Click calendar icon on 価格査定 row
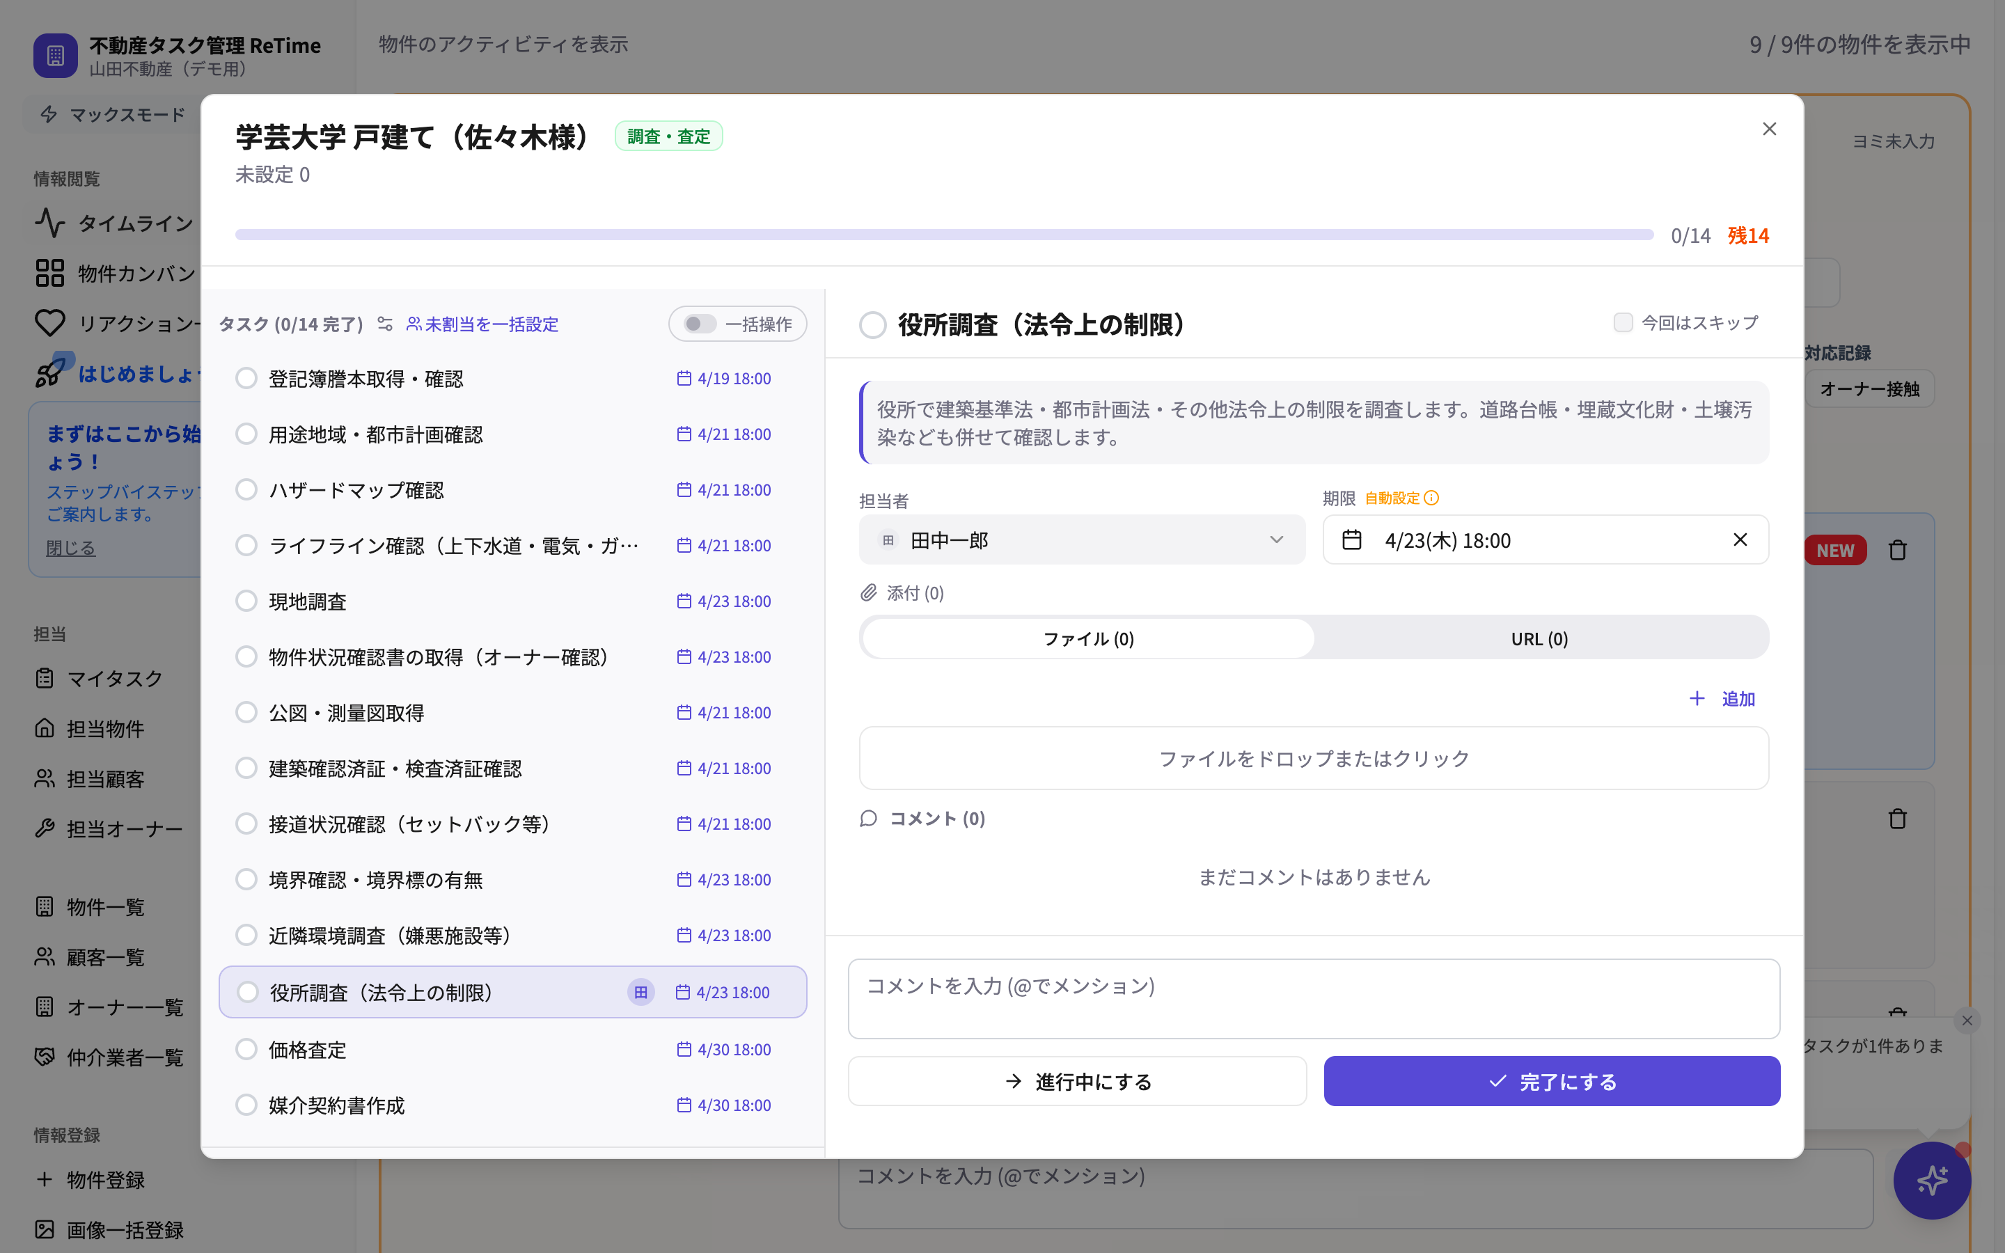 (x=684, y=1049)
